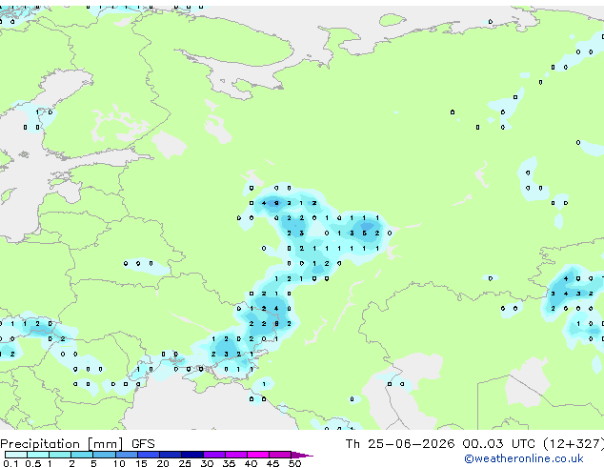Viewport: 604px width, 467px height.
Task: Pick the 5–10 mm legend swatch
Action: coord(104,455)
